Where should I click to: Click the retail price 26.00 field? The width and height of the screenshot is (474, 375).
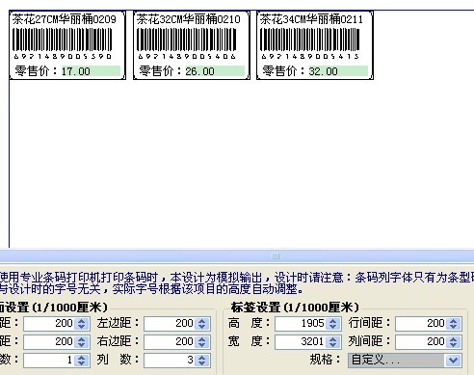pos(215,71)
